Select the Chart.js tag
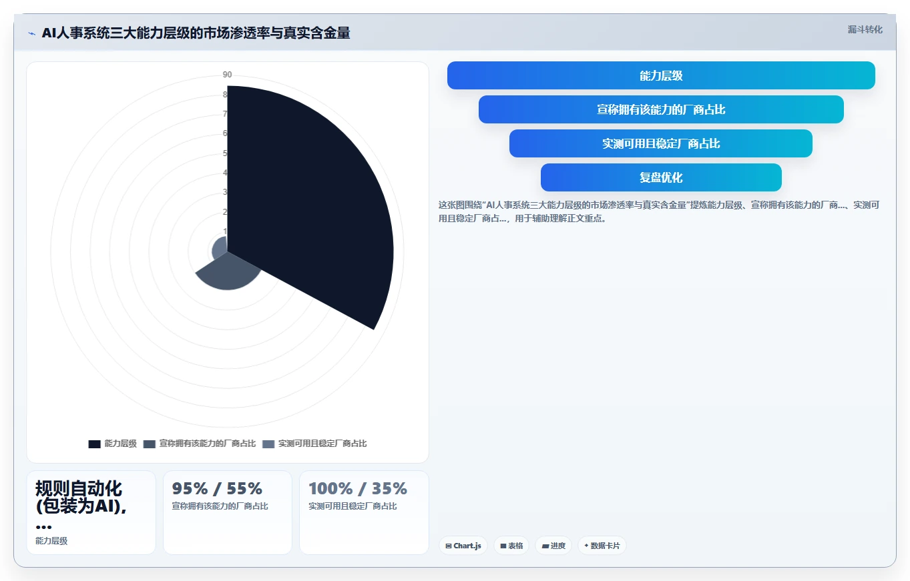910x581 pixels. [463, 546]
